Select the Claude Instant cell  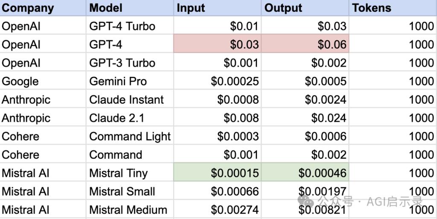click(x=130, y=99)
